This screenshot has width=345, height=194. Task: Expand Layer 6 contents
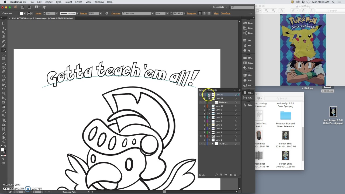(209, 121)
